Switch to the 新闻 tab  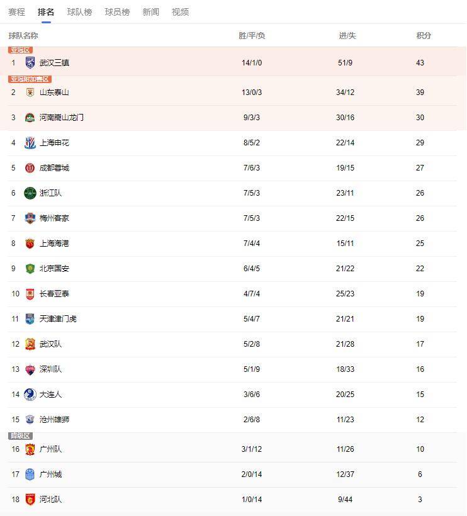(x=150, y=12)
